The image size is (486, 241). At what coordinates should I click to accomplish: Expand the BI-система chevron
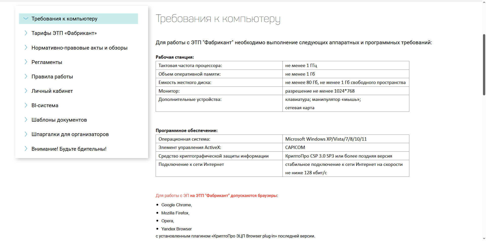(26, 105)
